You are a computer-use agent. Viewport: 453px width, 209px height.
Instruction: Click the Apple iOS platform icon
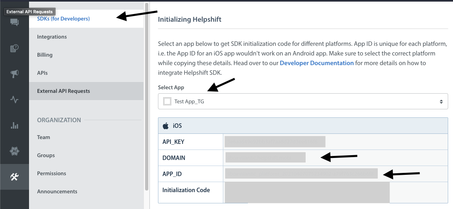pos(166,126)
